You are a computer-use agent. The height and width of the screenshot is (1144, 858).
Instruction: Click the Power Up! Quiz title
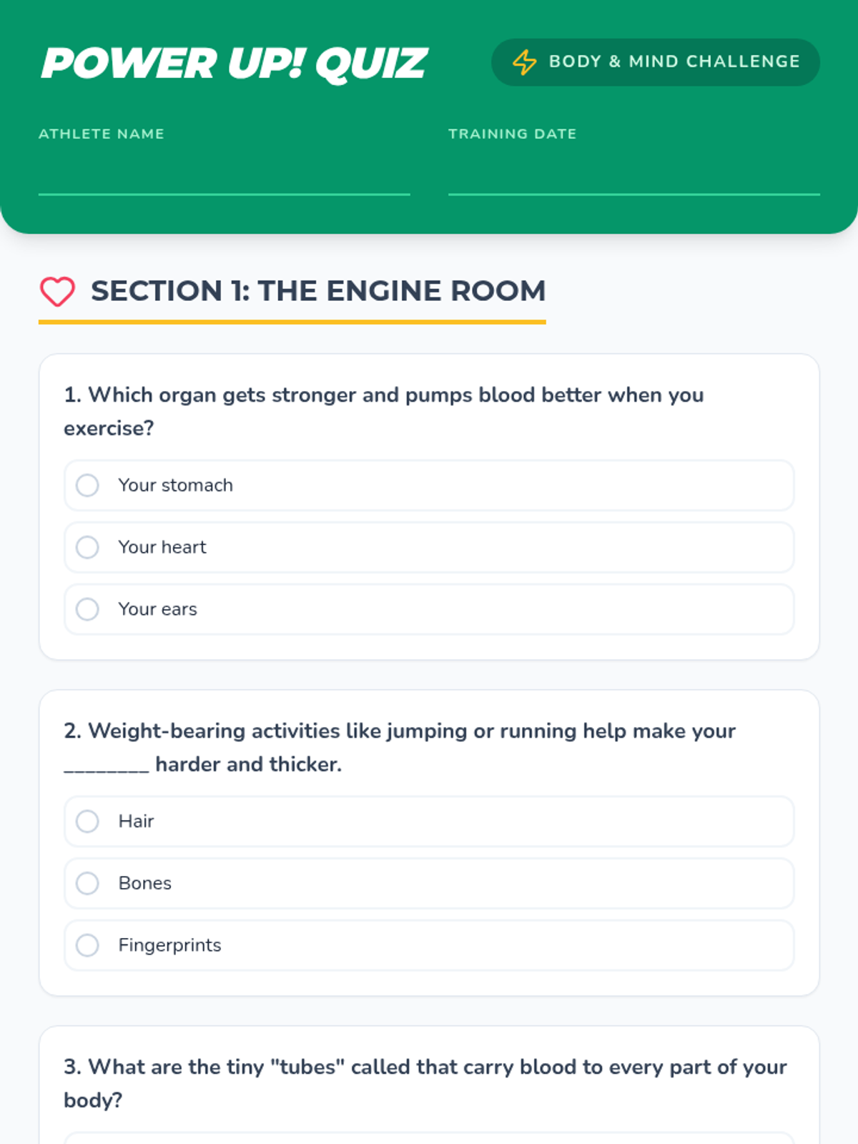[x=235, y=63]
